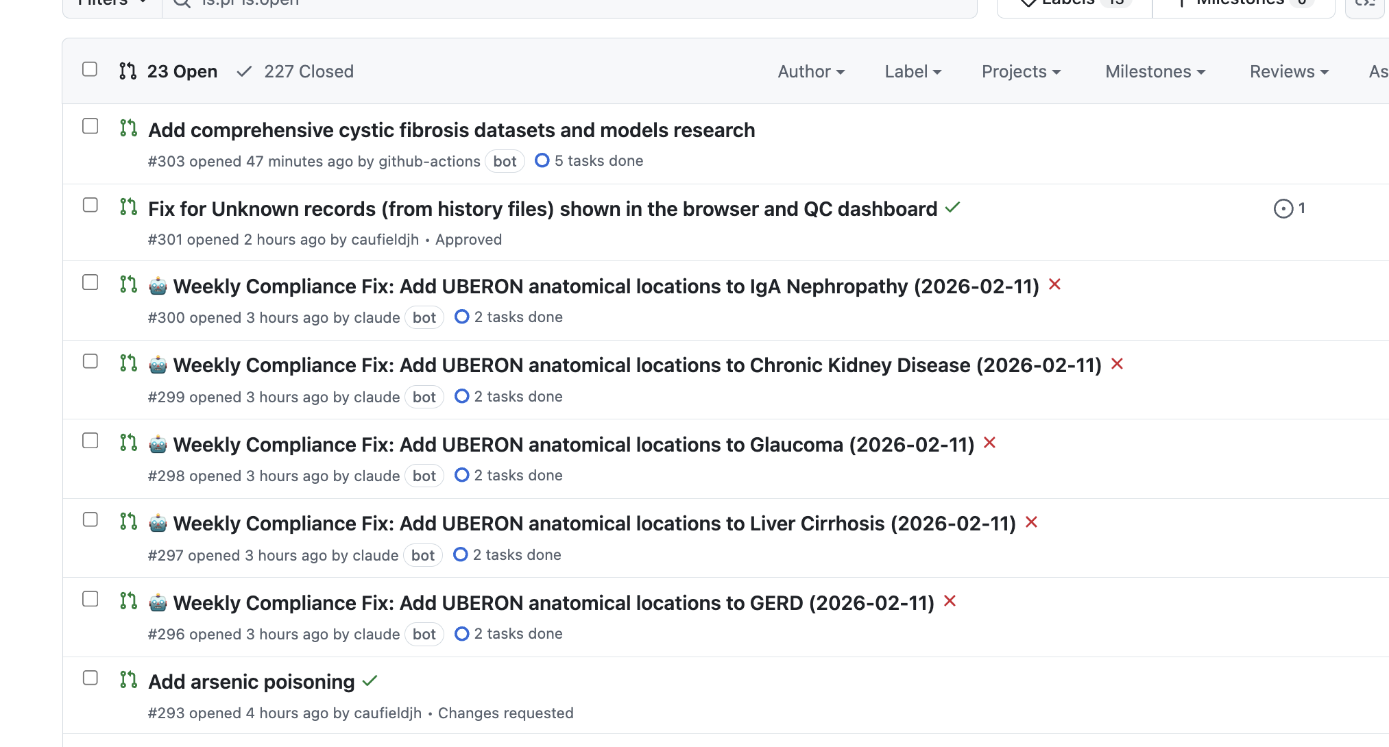Viewport: 1389px width, 747px height.
Task: Click the search field containing is:pr is:open
Action: [x=569, y=5]
